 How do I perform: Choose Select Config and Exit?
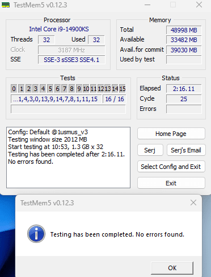[171, 167]
